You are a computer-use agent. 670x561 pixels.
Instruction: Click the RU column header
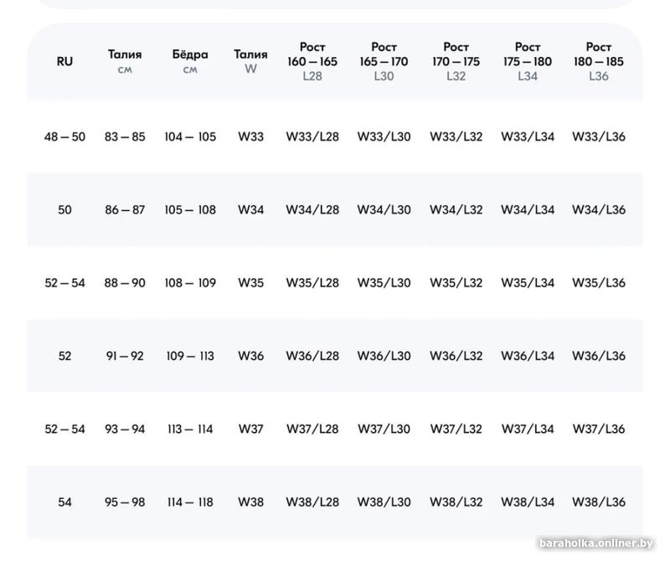coord(64,61)
